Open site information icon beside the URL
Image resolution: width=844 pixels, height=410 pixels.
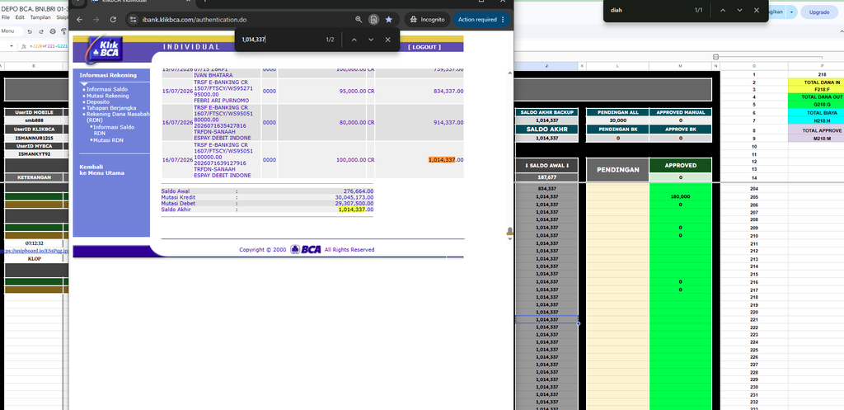tap(134, 20)
